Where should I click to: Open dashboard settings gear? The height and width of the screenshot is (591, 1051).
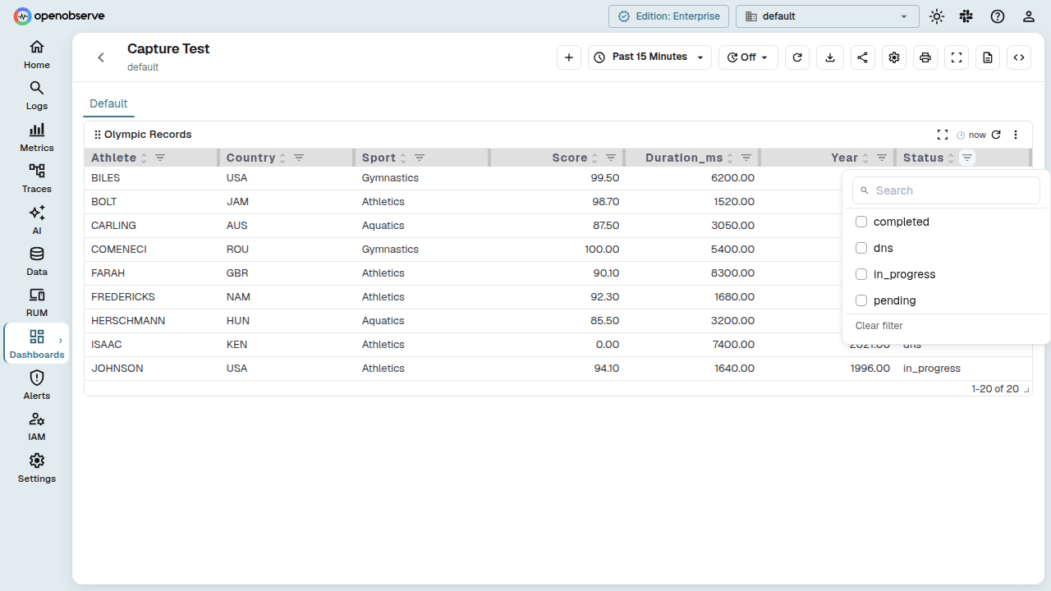tap(894, 57)
